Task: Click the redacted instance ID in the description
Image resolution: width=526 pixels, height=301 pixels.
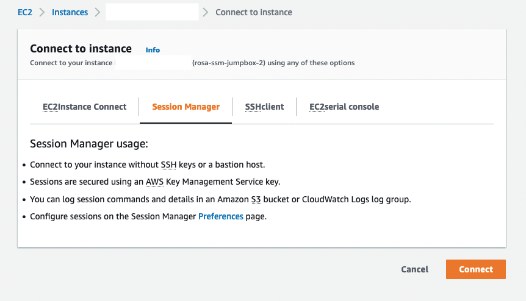Action: click(153, 63)
